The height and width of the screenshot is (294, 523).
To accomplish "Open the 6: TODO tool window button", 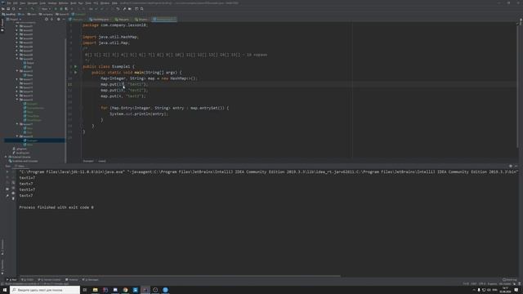I will [27, 279].
